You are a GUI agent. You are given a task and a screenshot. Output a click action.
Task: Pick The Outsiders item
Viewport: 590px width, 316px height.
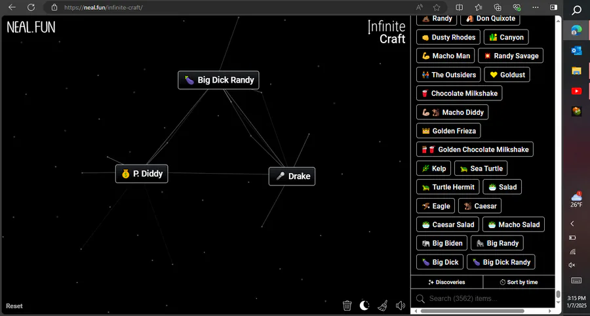pyautogui.click(x=448, y=75)
